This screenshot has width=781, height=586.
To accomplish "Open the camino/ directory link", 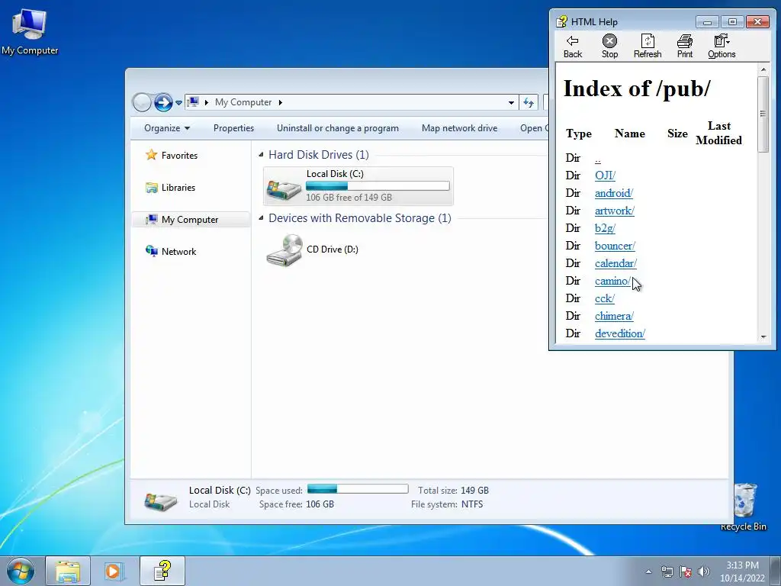I will pyautogui.click(x=612, y=281).
